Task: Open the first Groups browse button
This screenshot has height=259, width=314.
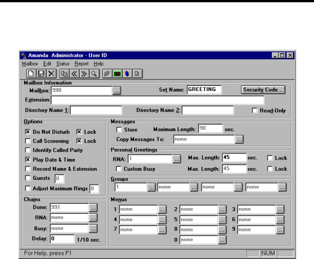Action: pos(152,187)
